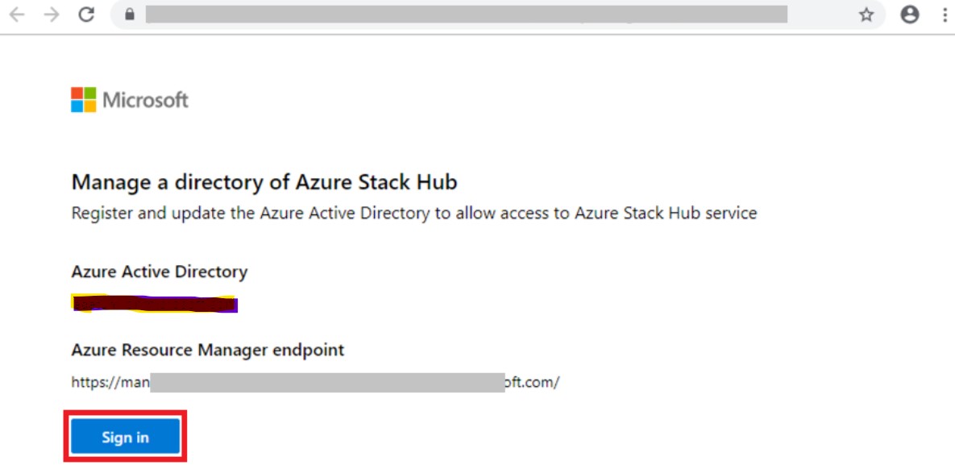The image size is (955, 465).
Task: Click the Microsoft wordmark text
Action: coord(145,100)
